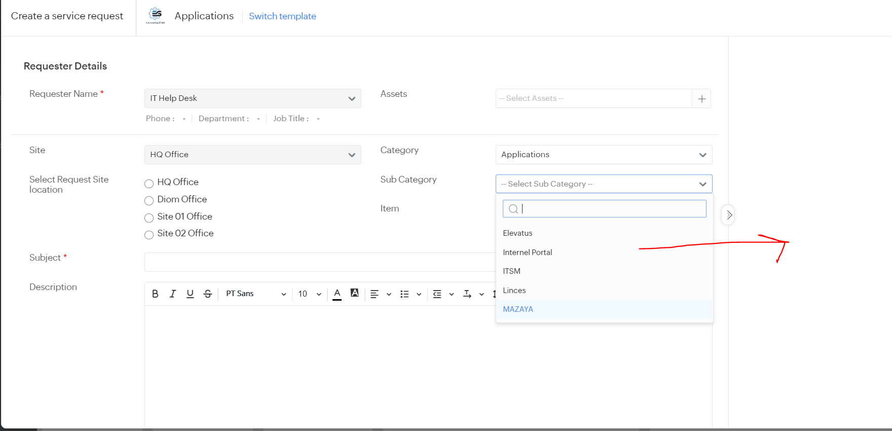Choose Elevatus in the sub category list
Viewport: 892px width, 431px height.
517,233
